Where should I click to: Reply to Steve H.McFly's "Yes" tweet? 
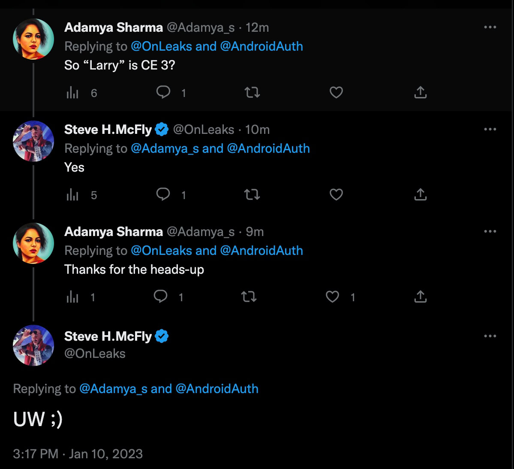tap(163, 194)
